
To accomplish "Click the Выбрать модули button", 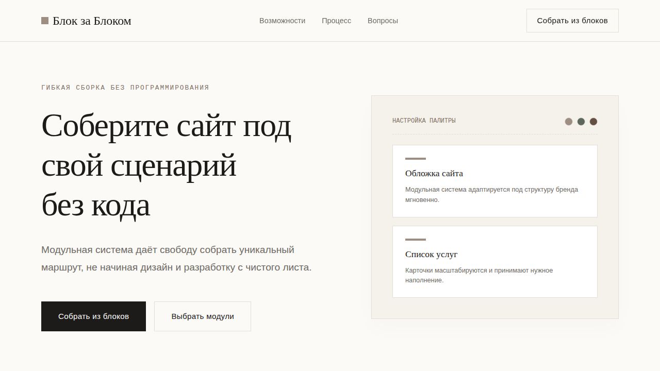I will [x=203, y=316].
